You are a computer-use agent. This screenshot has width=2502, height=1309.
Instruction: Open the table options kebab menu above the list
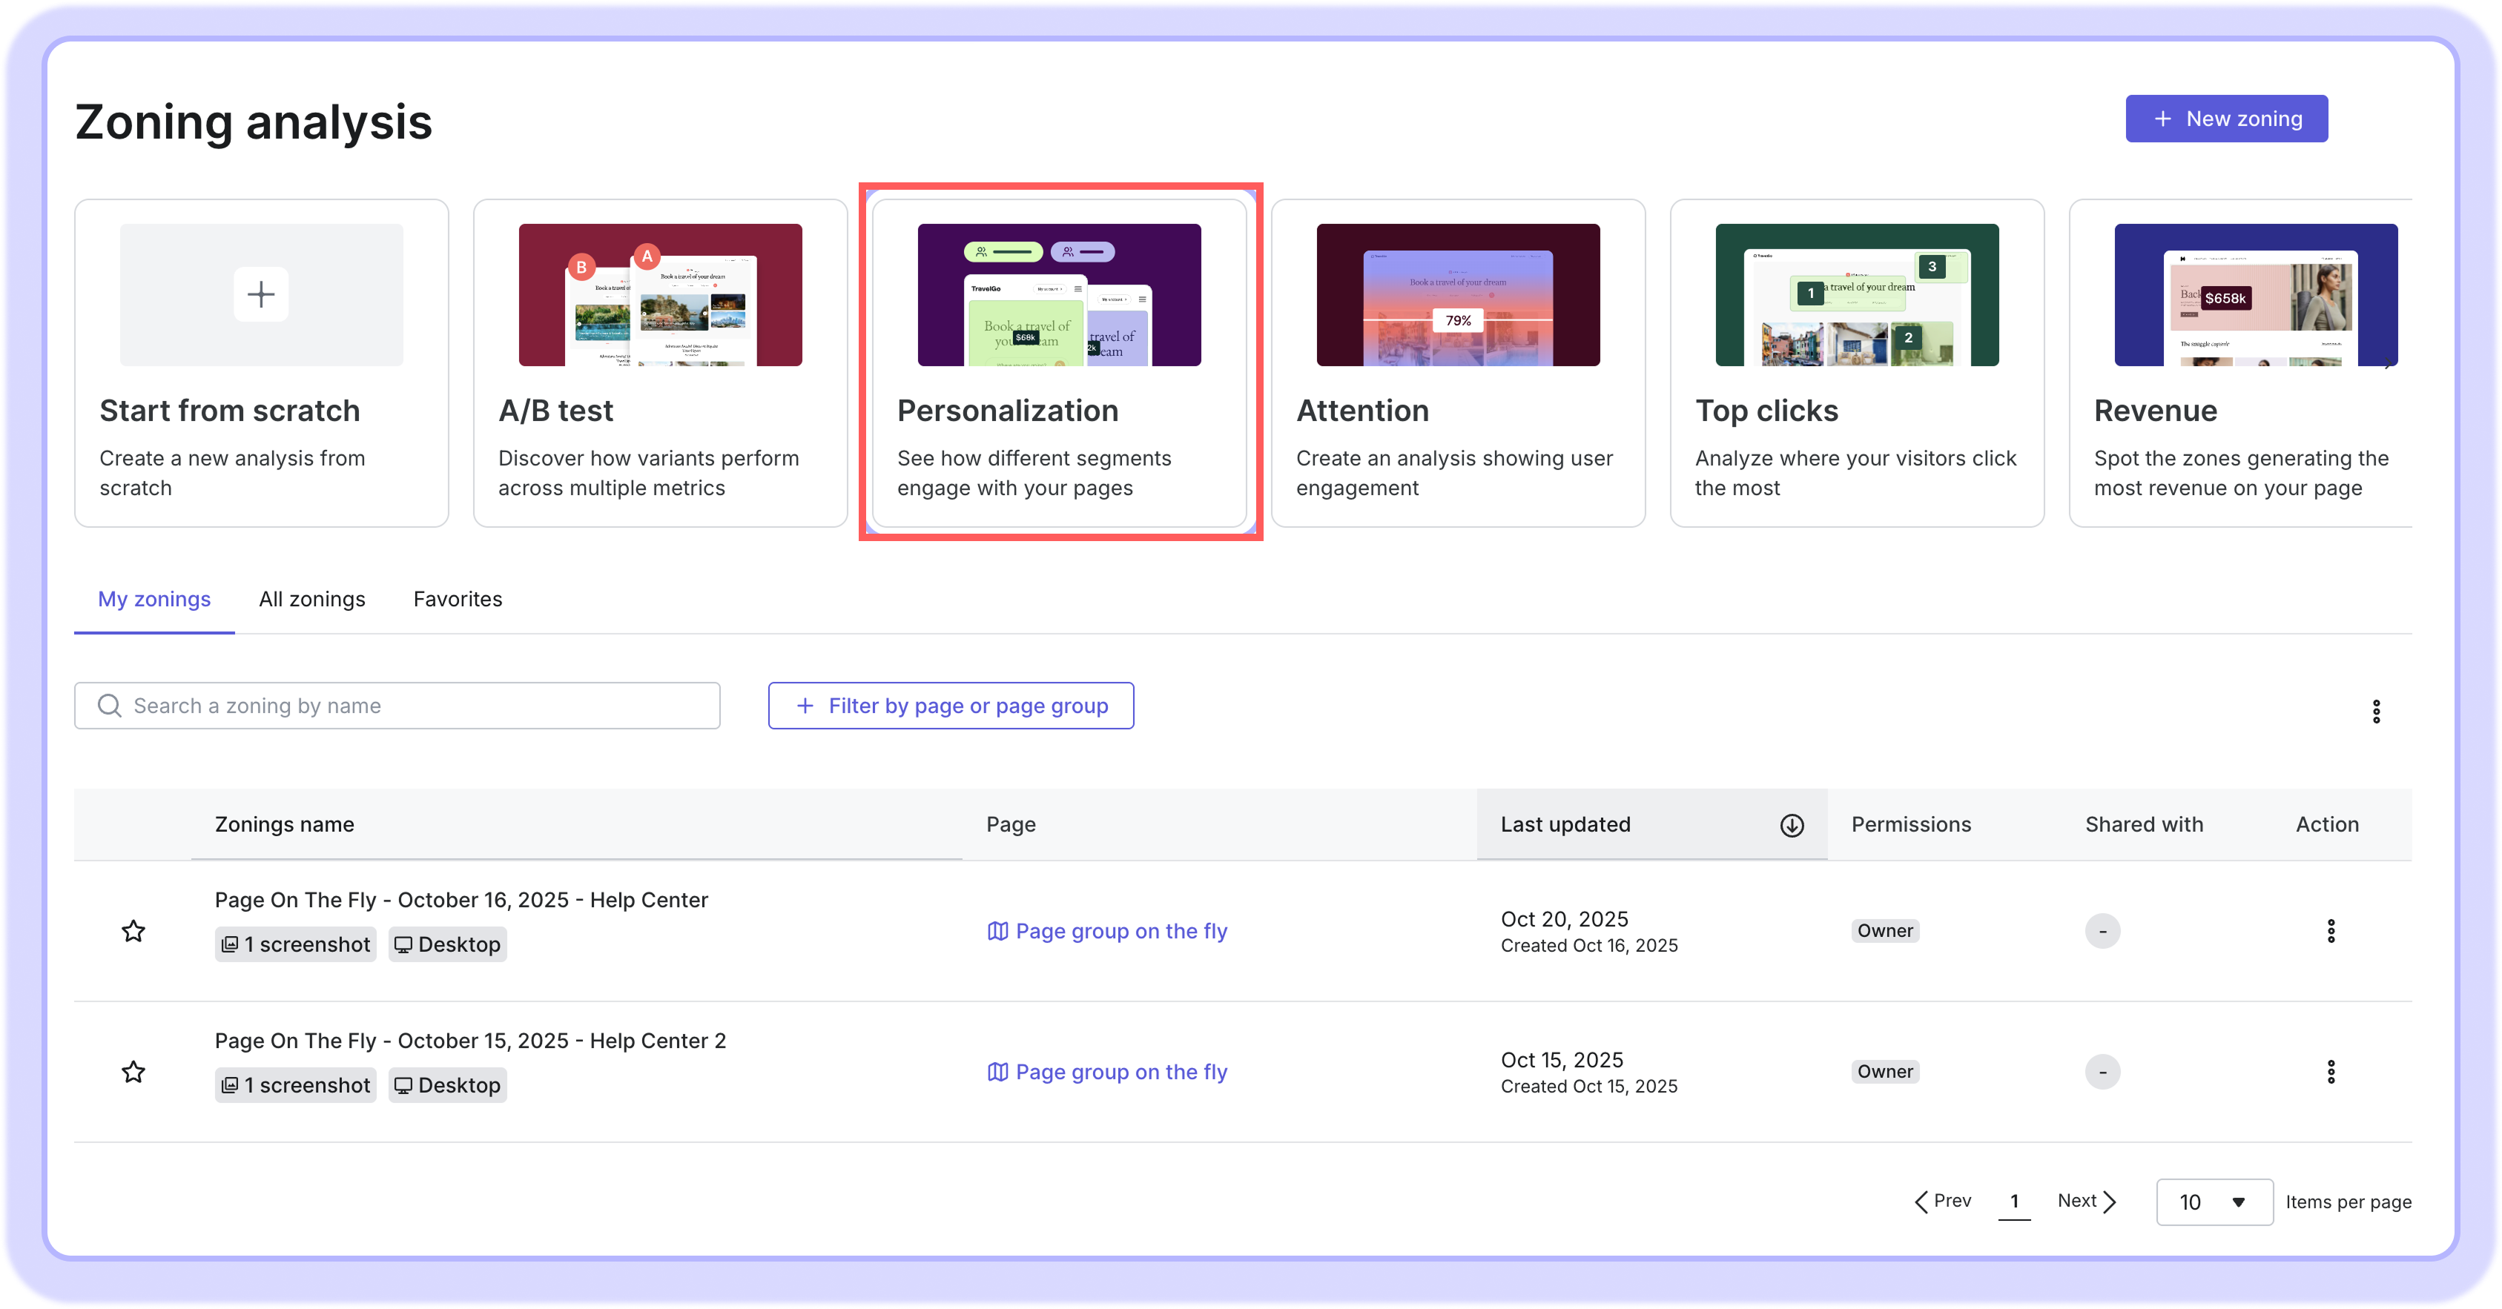[2376, 712]
